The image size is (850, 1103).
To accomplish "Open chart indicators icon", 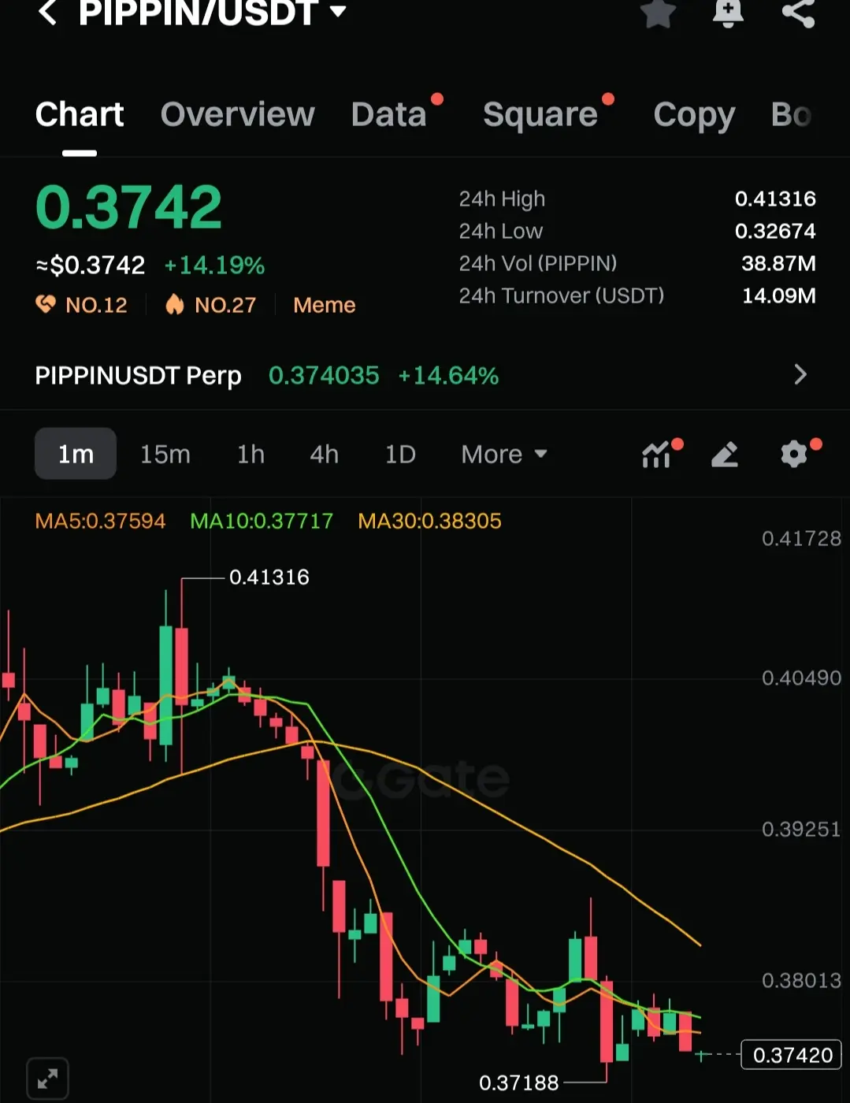I will coord(657,455).
